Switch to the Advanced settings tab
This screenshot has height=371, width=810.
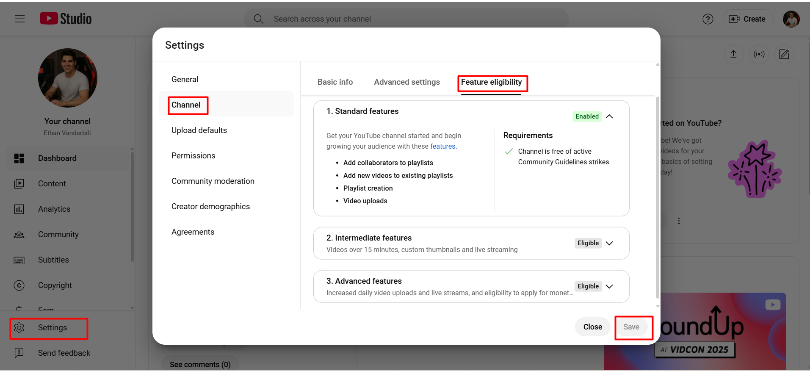click(x=406, y=82)
